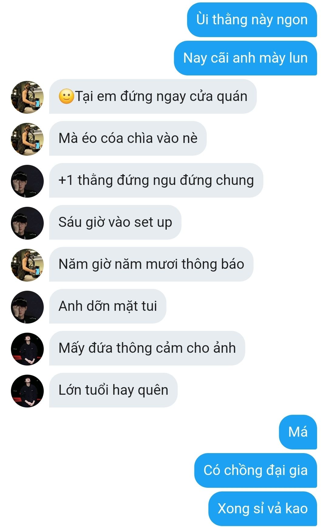Tap avatar beside "Năm giờ năm mươi thông báo"
The width and height of the screenshot is (328, 527).
pyautogui.click(x=27, y=265)
